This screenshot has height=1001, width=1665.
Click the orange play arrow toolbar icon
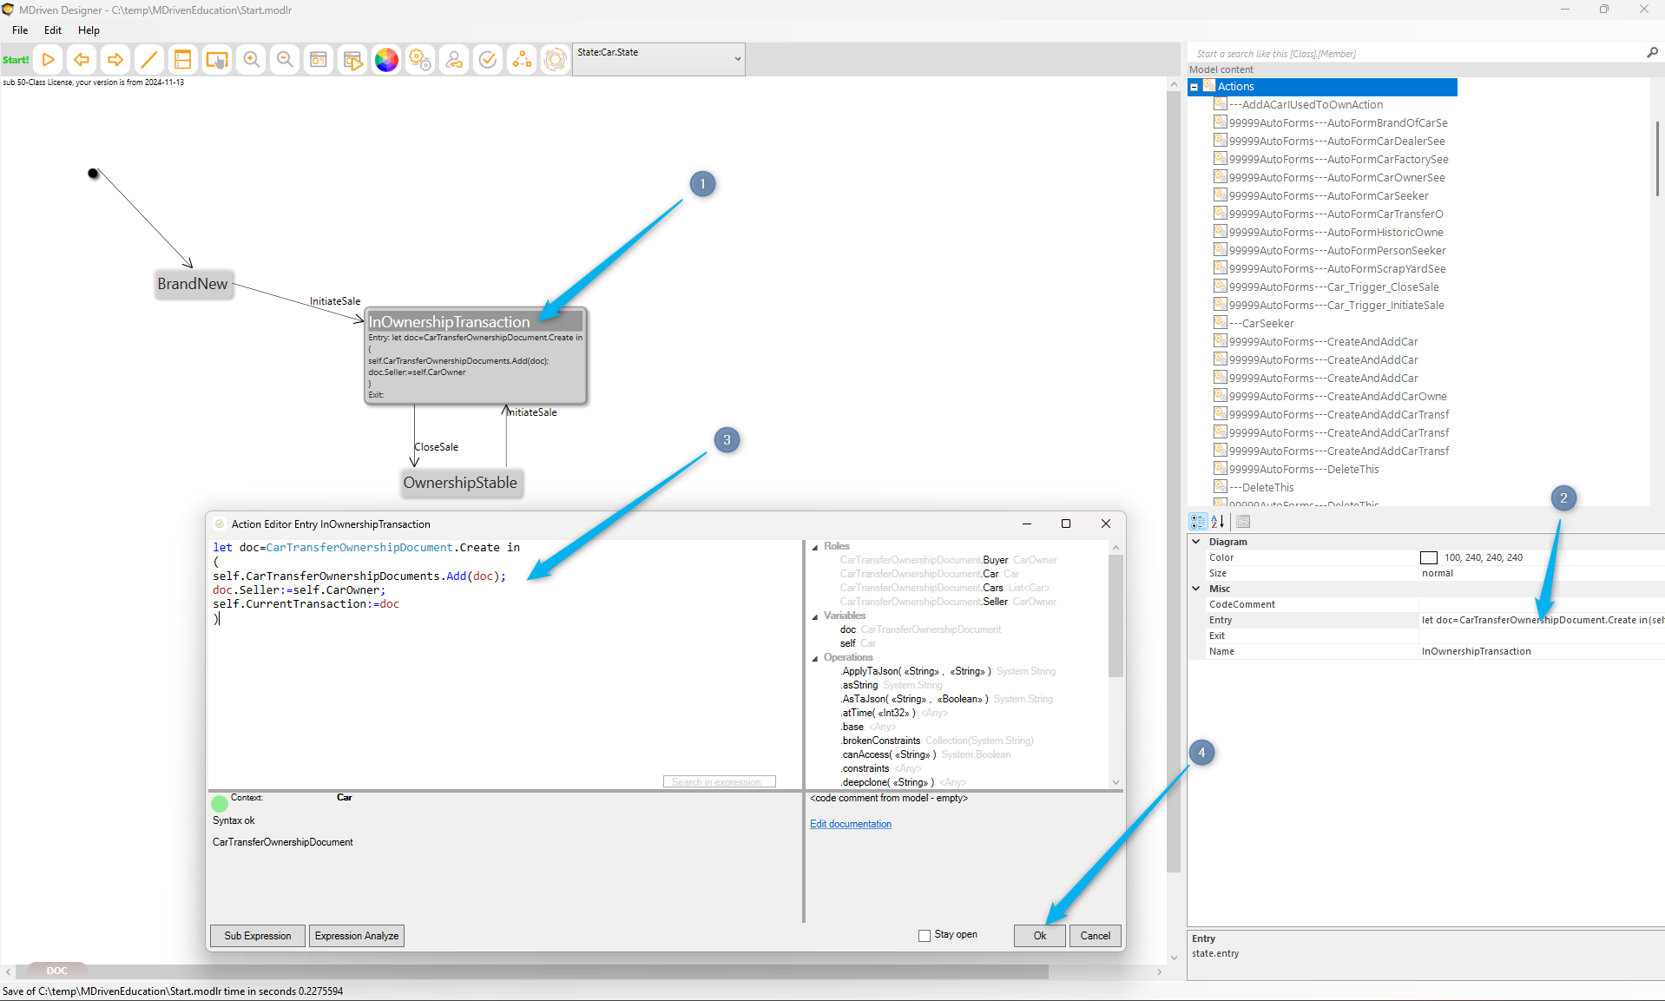[x=49, y=60]
